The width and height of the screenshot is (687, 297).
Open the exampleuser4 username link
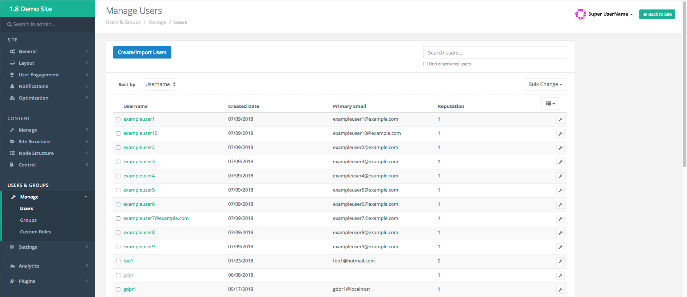pyautogui.click(x=139, y=176)
